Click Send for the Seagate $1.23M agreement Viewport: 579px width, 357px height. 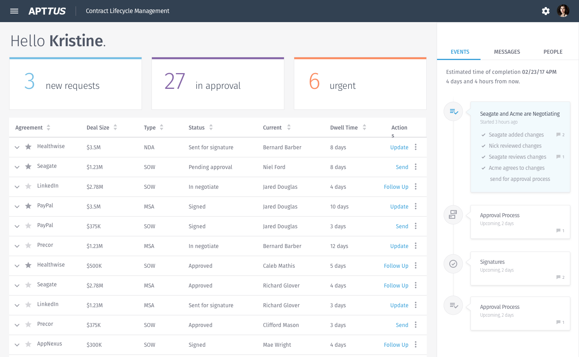pos(402,167)
